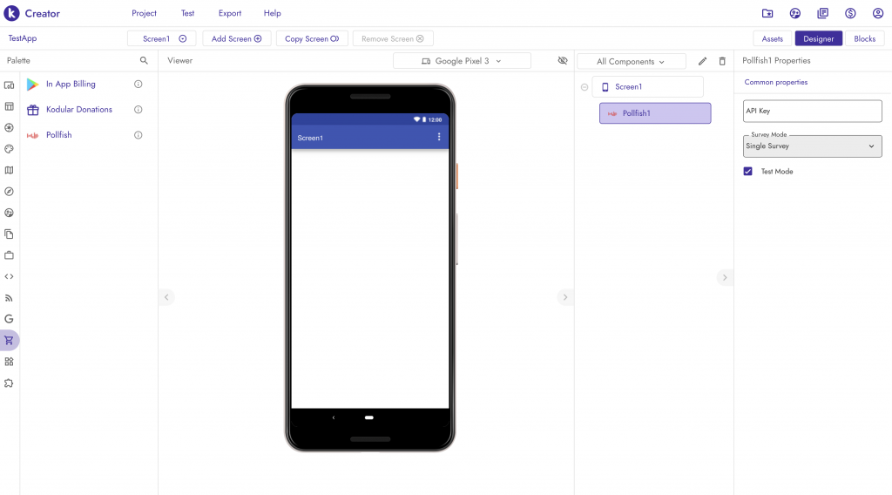
Task: Show info for In App Billing
Action: coord(138,85)
